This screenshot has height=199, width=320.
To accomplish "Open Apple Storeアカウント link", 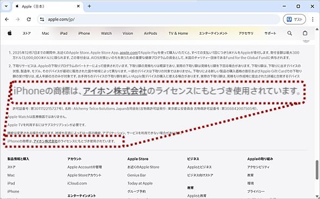I will pos(84,175).
